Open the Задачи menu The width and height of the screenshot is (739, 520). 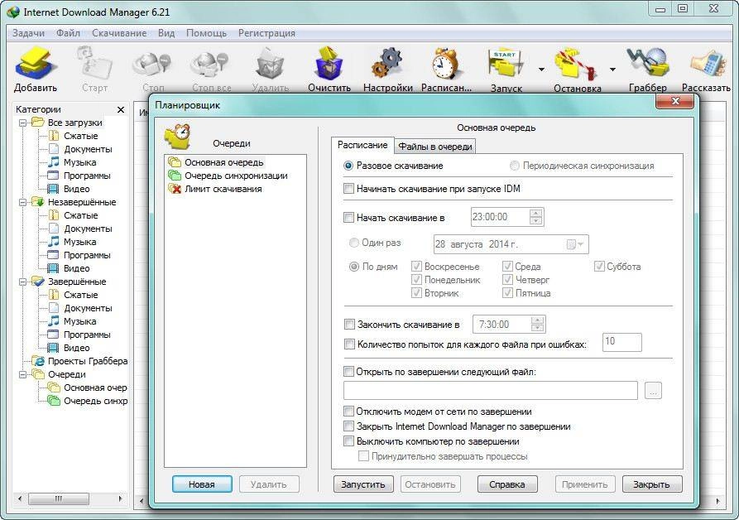coord(28,33)
